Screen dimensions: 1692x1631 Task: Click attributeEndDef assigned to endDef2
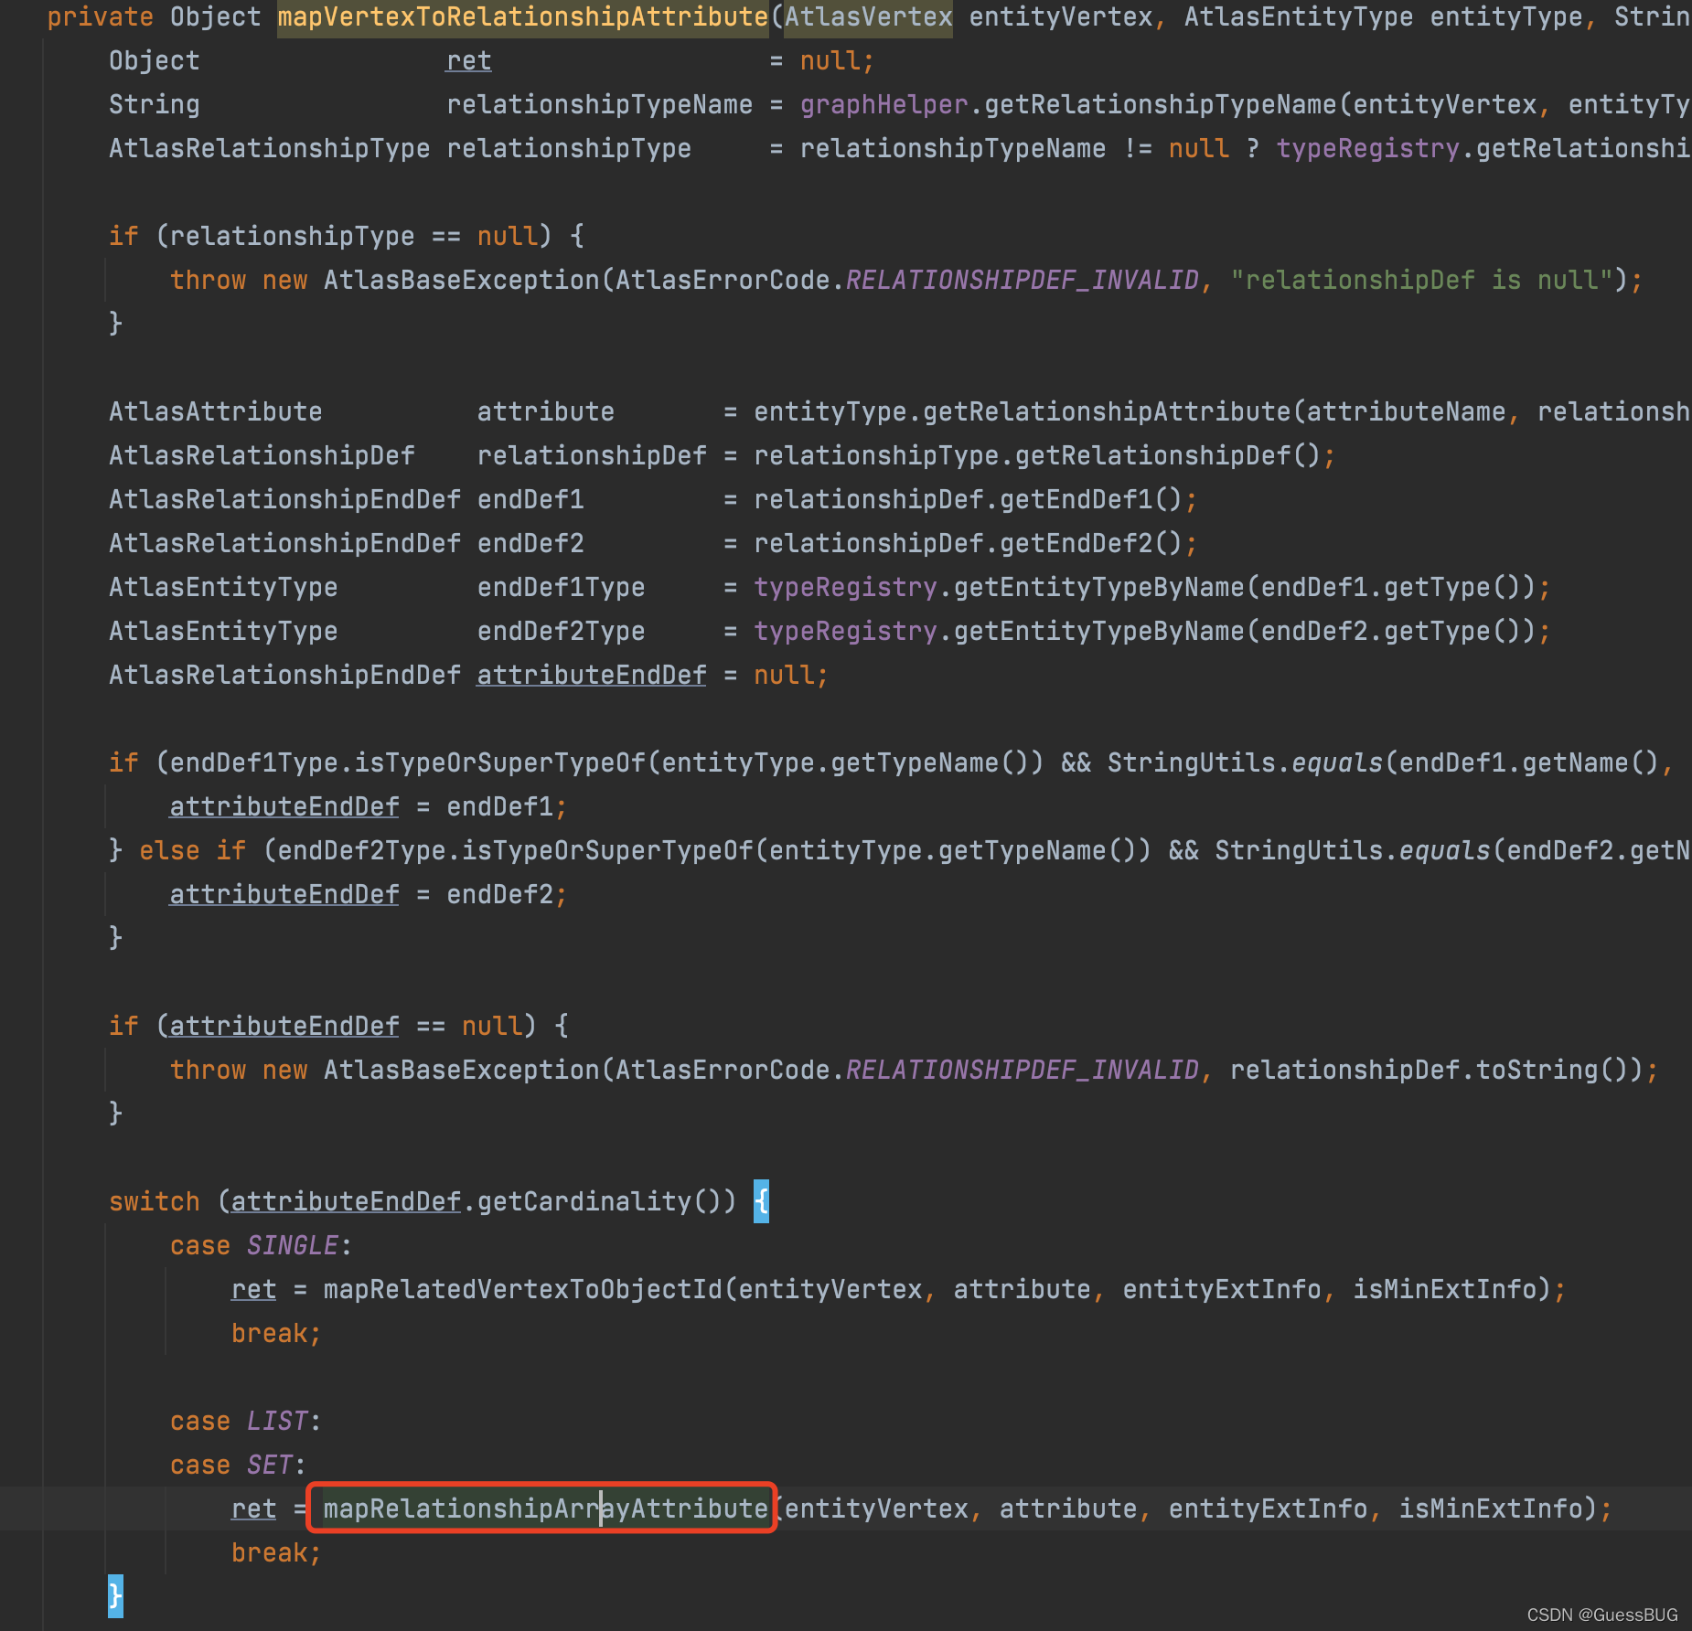pyautogui.click(x=284, y=895)
